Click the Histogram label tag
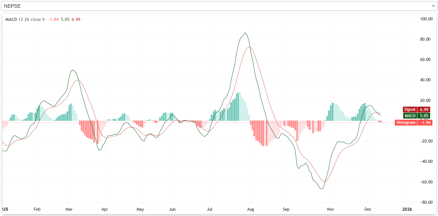Viewport: 438px width, 216px height. click(x=406, y=123)
